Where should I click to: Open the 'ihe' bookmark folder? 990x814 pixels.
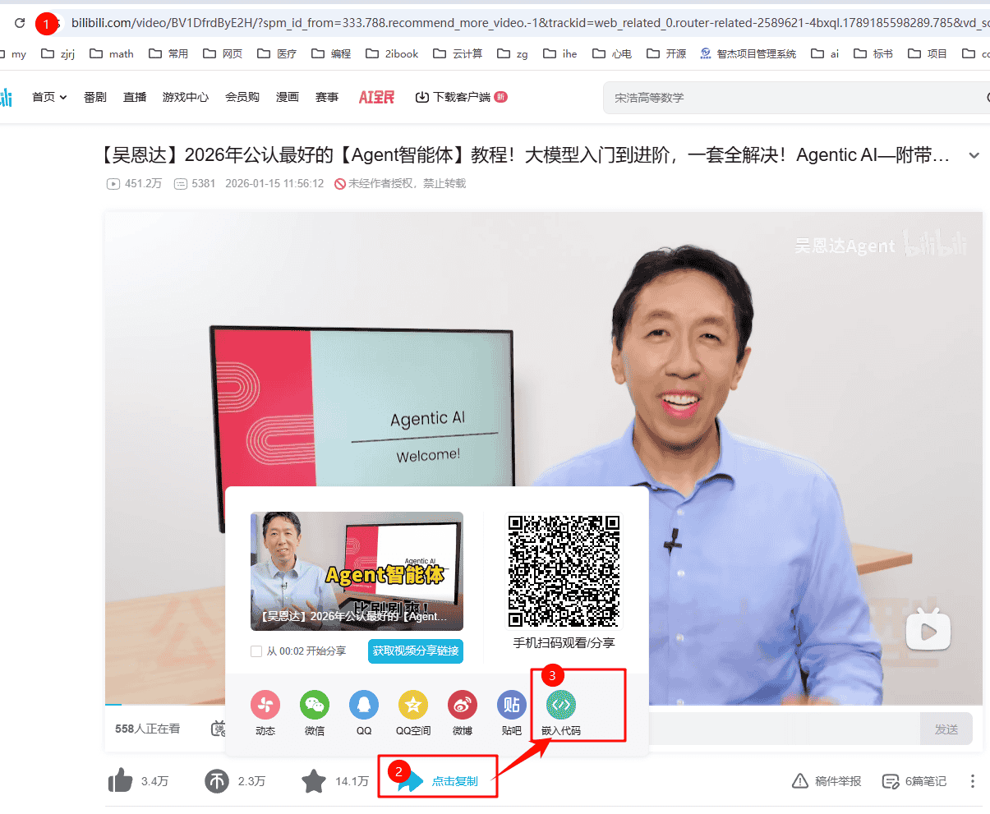tap(560, 54)
